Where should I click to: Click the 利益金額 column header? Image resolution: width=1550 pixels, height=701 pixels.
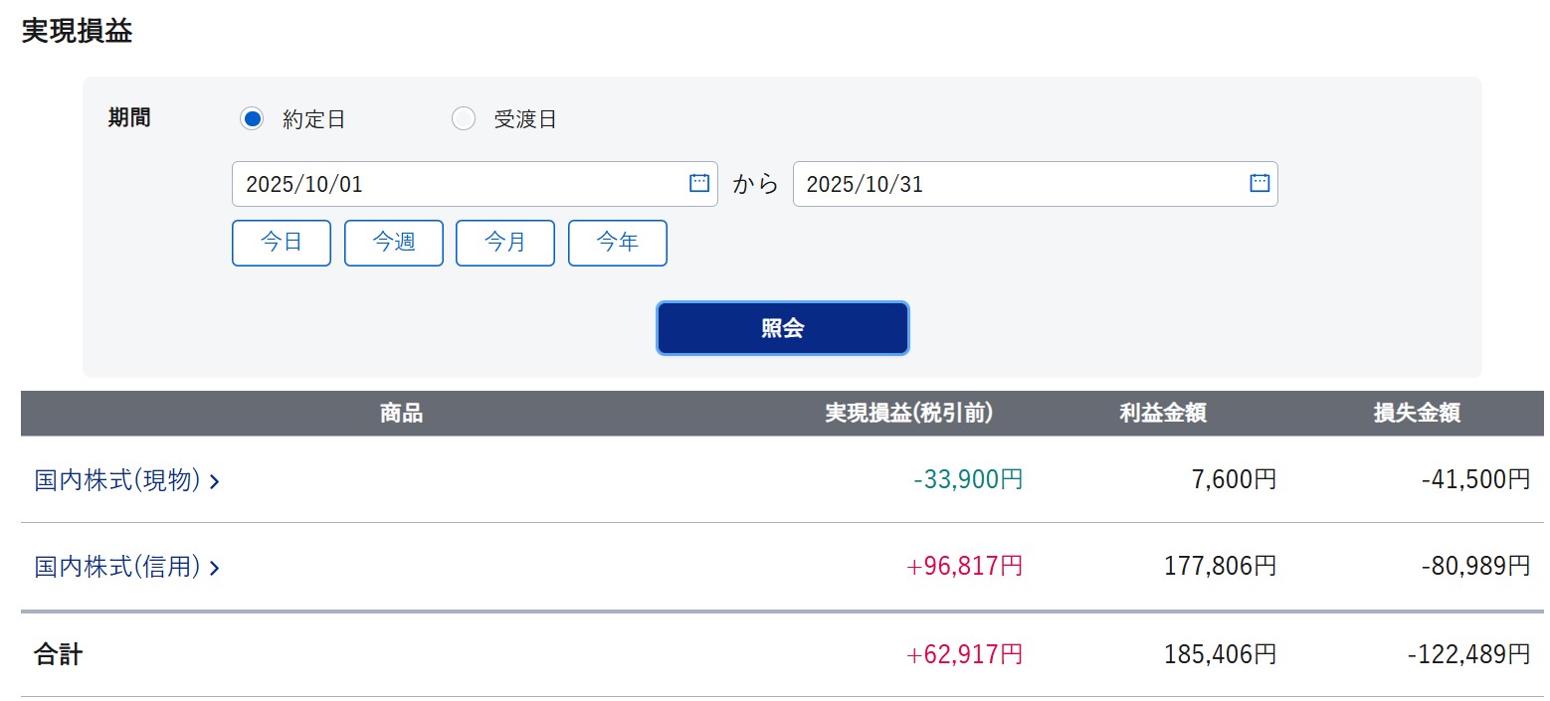1163,414
